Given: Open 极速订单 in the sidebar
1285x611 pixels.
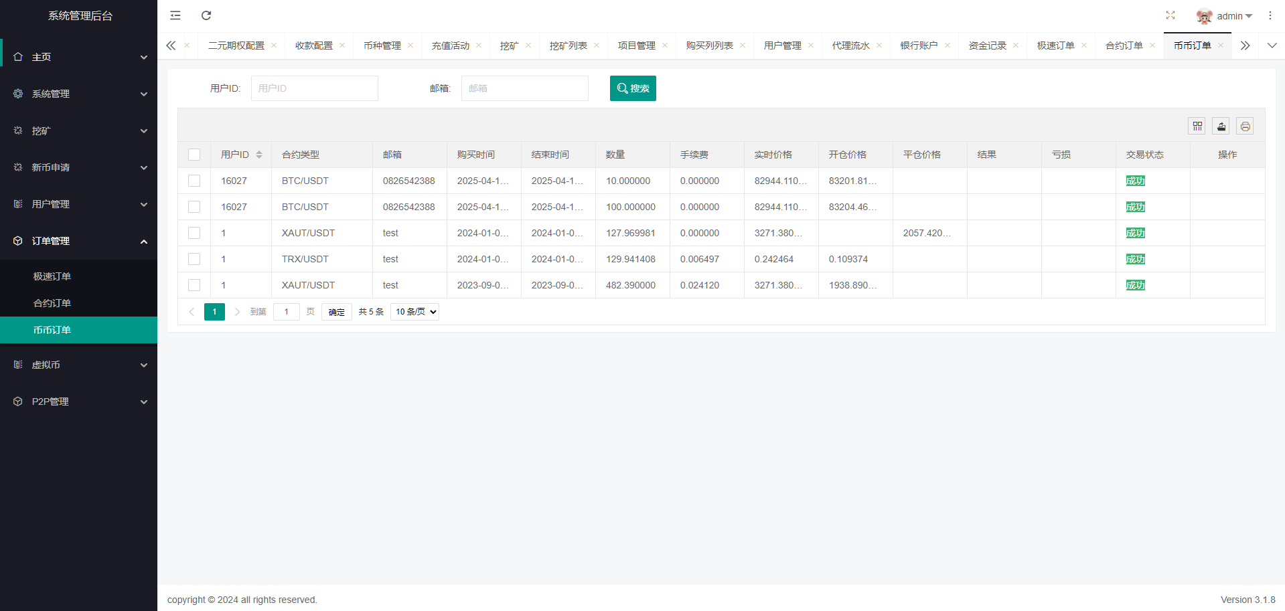Looking at the screenshot, I should coord(52,276).
